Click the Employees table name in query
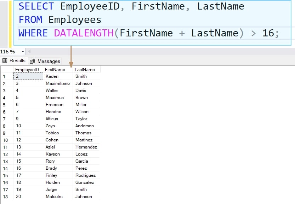 75,20
